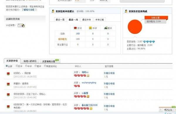Open the 给他人的评价 tab
176x114 pixels.
[30, 61]
